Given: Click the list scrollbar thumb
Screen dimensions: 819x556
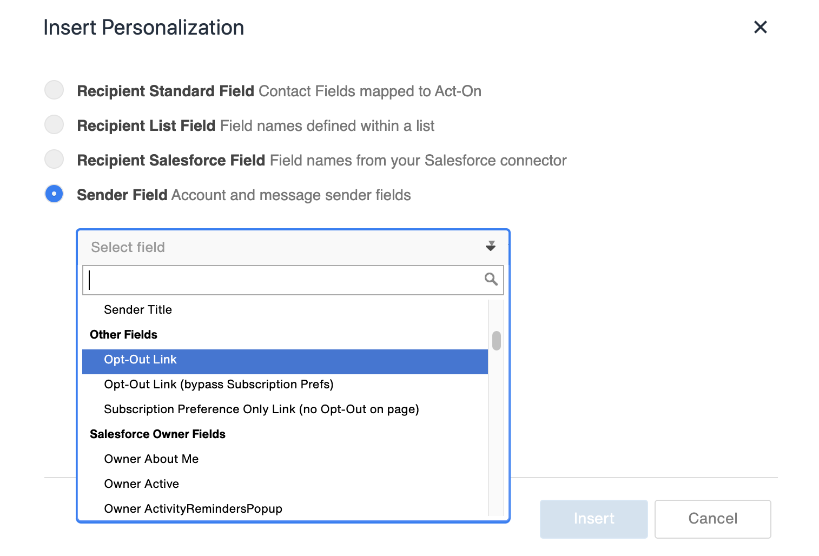Looking at the screenshot, I should pos(496,341).
